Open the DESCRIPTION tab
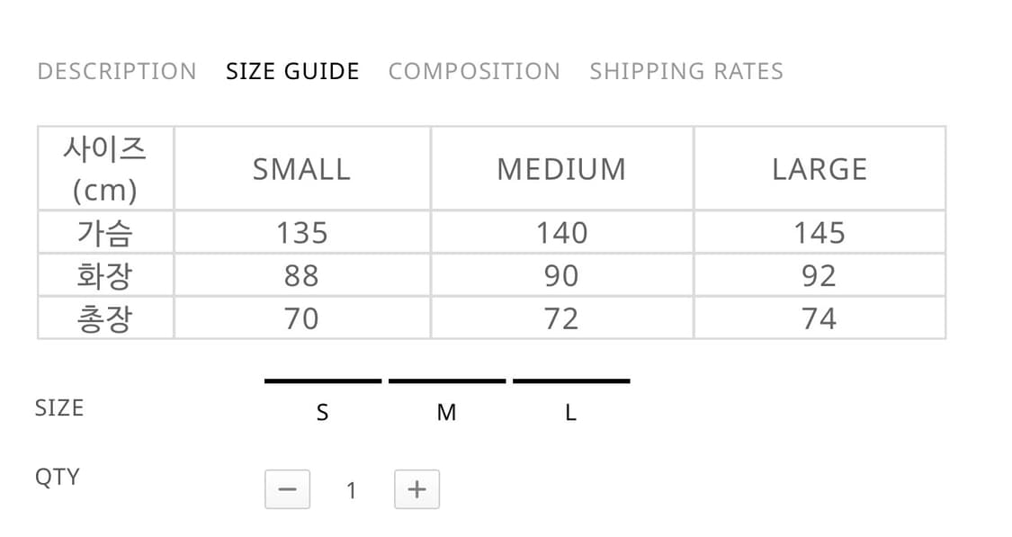This screenshot has width=1012, height=537. 117,71
